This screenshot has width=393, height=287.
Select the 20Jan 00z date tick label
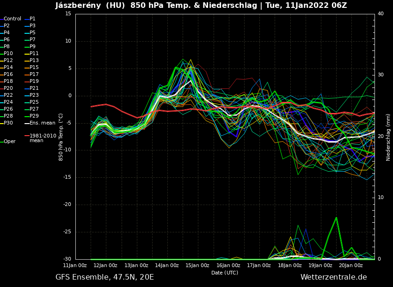click(x=351, y=266)
